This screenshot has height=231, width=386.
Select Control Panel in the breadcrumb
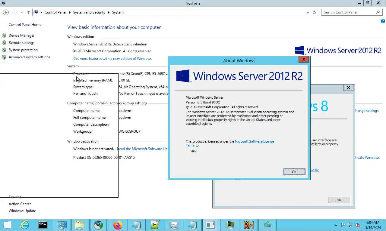pos(55,12)
